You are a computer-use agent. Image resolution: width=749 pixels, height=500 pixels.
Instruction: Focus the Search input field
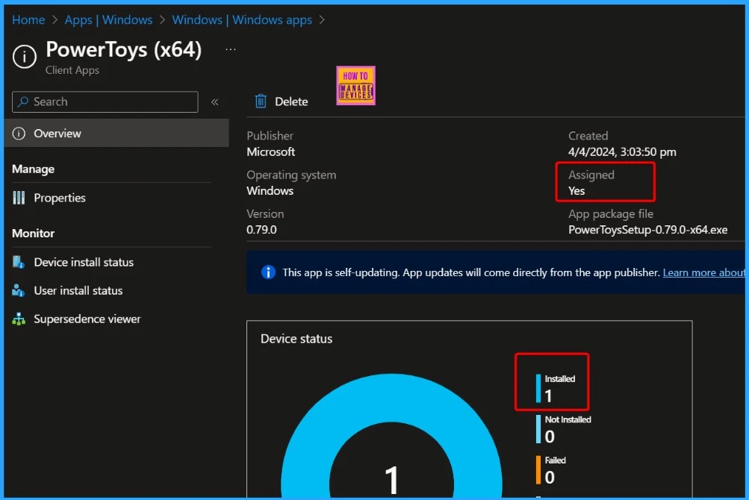105,101
